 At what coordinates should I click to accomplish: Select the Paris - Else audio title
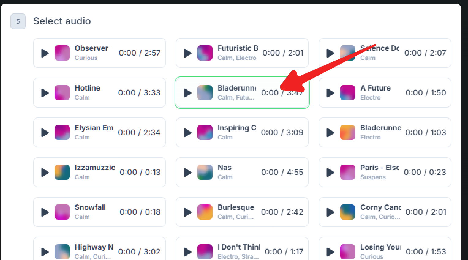tap(379, 168)
